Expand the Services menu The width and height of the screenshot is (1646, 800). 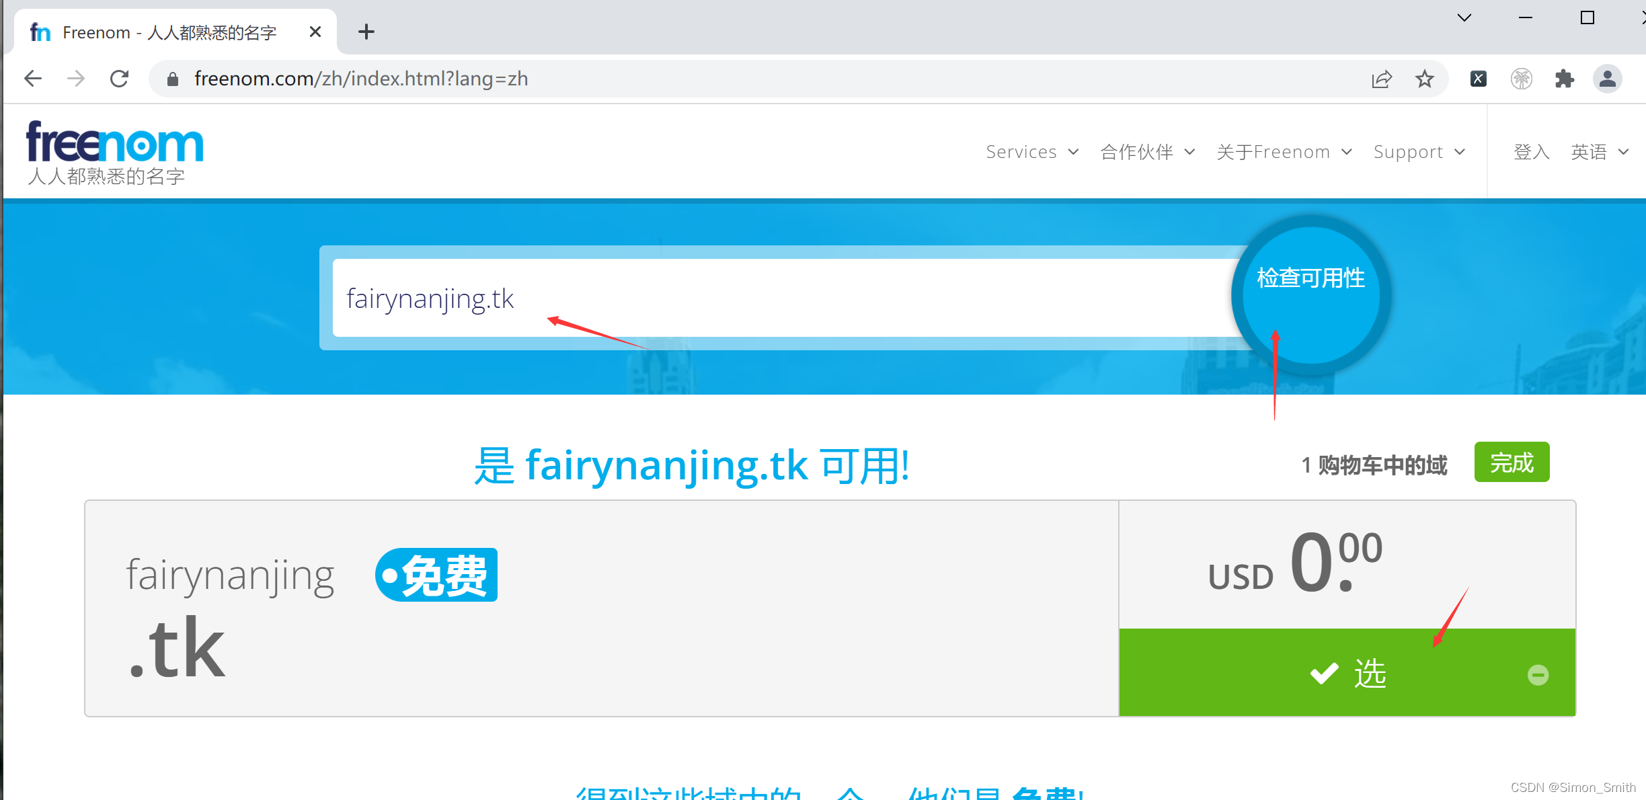1032,152
